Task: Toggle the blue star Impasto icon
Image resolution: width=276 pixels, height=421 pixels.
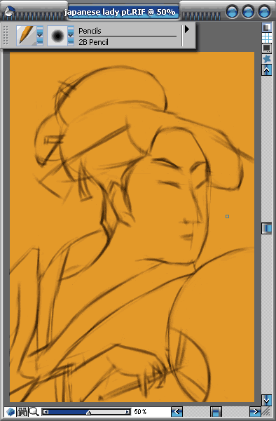Action: coord(267,58)
